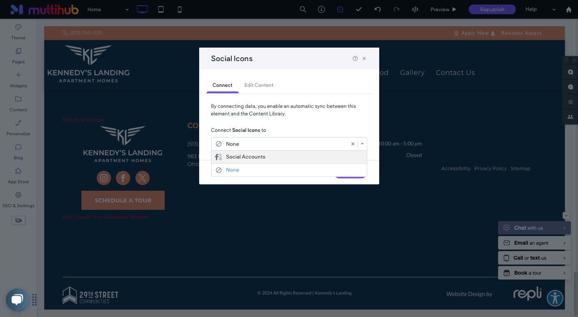
Task: Switch to desktop view
Action: [x=142, y=9]
